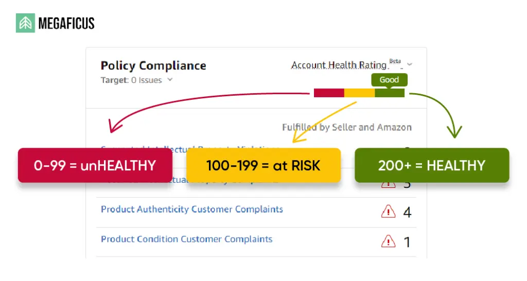This screenshot has width=527, height=281.
Task: Click the Policy Compliance heading
Action: click(153, 66)
